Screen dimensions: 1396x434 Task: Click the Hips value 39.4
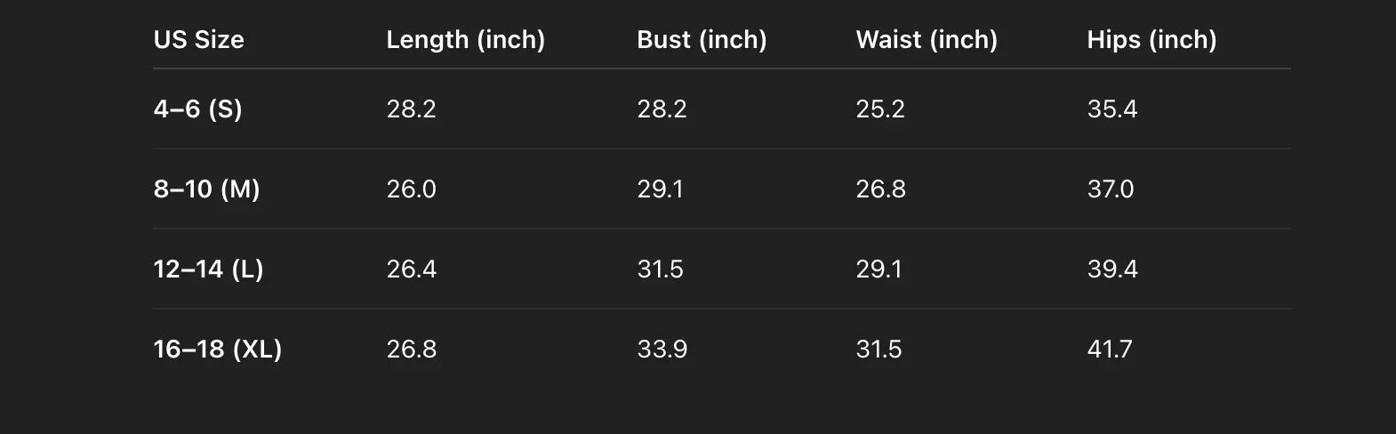[1112, 269]
